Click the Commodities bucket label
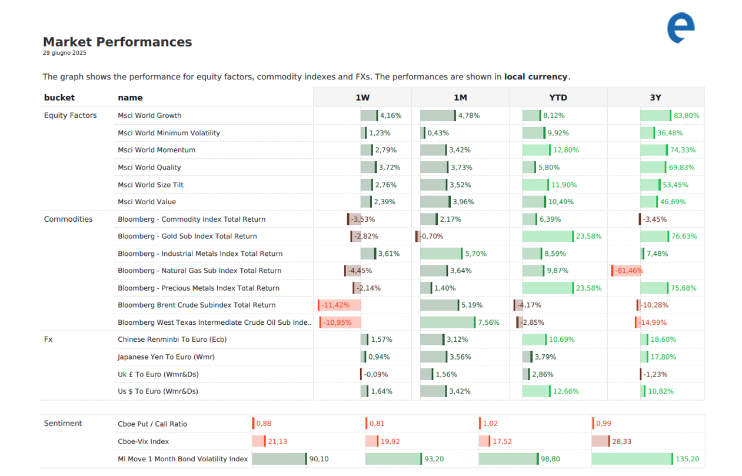 [68, 219]
